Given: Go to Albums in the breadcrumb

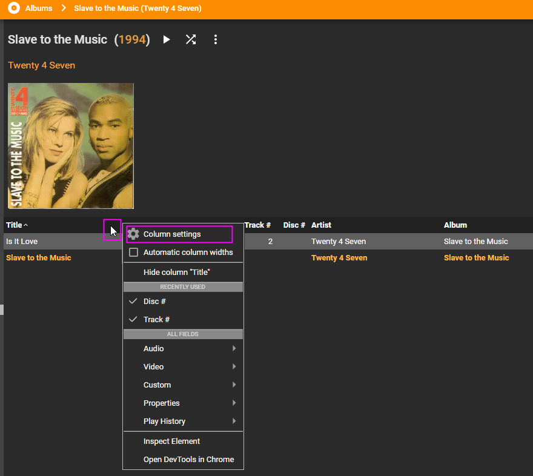Looking at the screenshot, I should click(39, 8).
